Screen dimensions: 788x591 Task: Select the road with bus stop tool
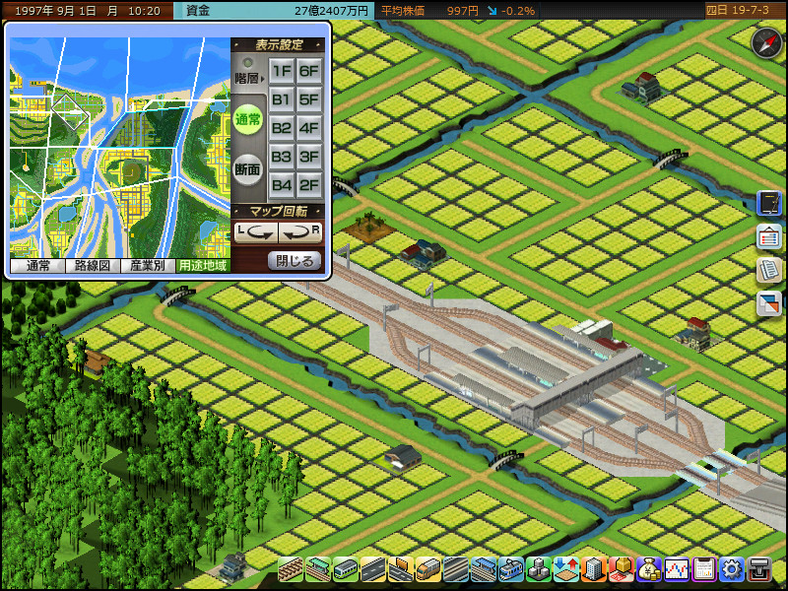click(x=401, y=569)
